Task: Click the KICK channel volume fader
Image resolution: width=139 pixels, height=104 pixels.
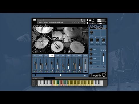Action: point(35,63)
